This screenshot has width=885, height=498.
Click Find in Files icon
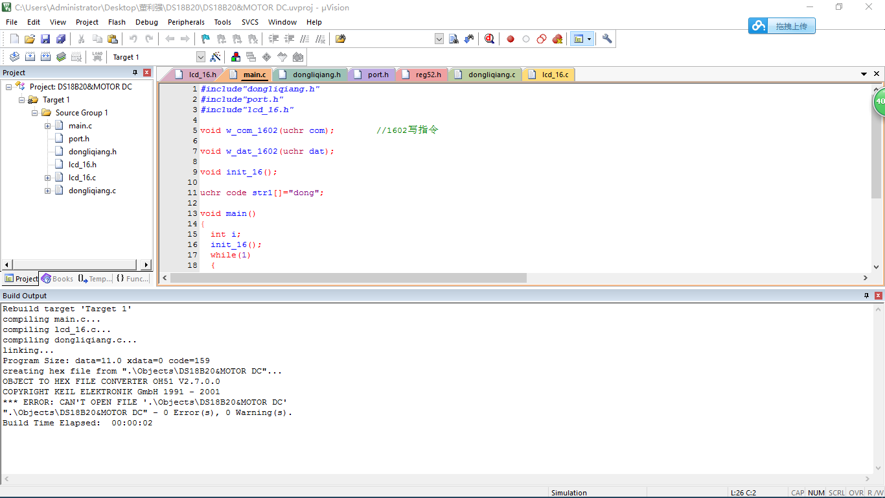pyautogui.click(x=340, y=39)
